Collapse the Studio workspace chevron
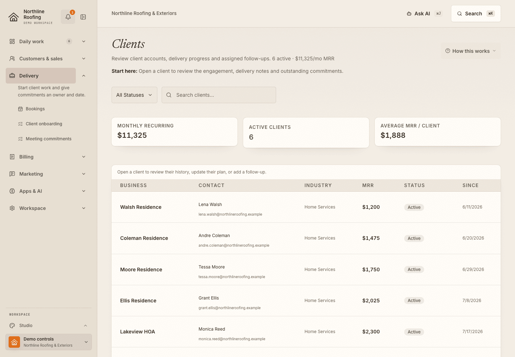 [85, 326]
